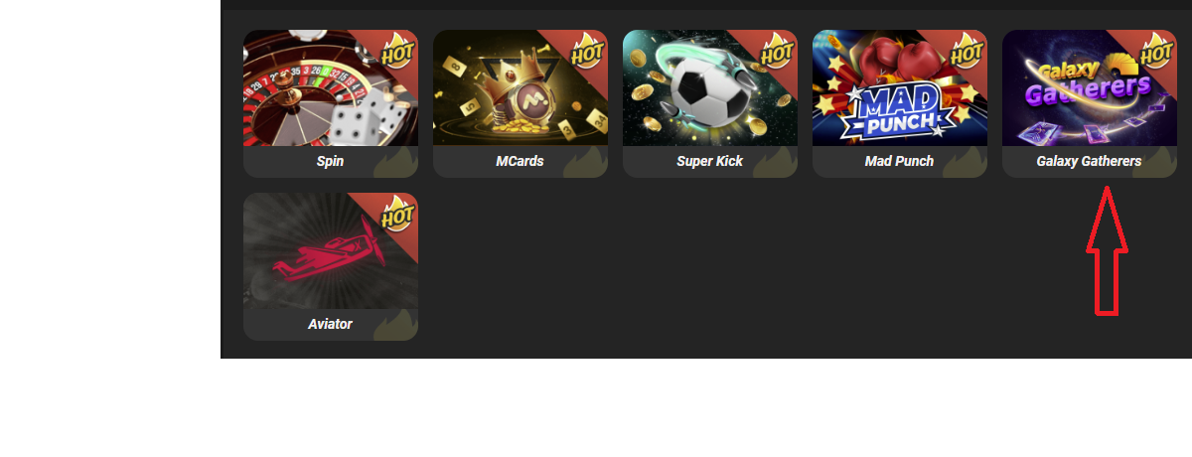Click the HOT badge on Aviator
Image resolution: width=1192 pixels, height=457 pixels.
tap(397, 211)
